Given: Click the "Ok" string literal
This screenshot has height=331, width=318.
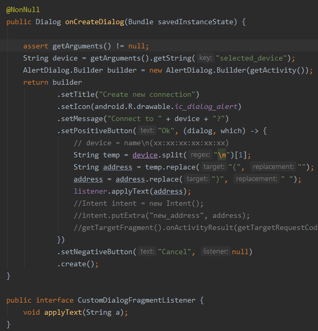Looking at the screenshot, I should click(166, 131).
